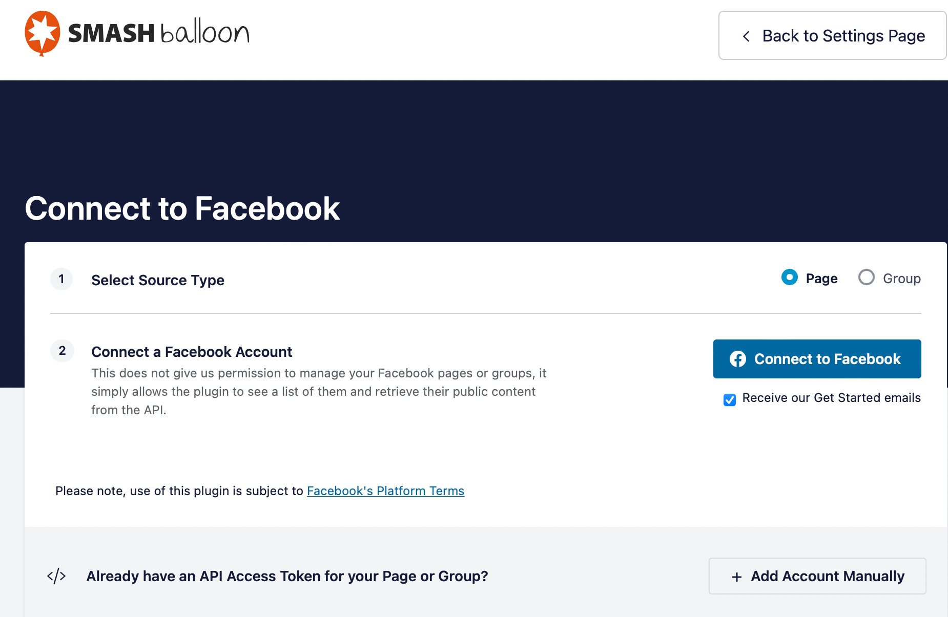Click the Connect to Facebook heading
Screen dimensions: 948x617
click(x=182, y=208)
